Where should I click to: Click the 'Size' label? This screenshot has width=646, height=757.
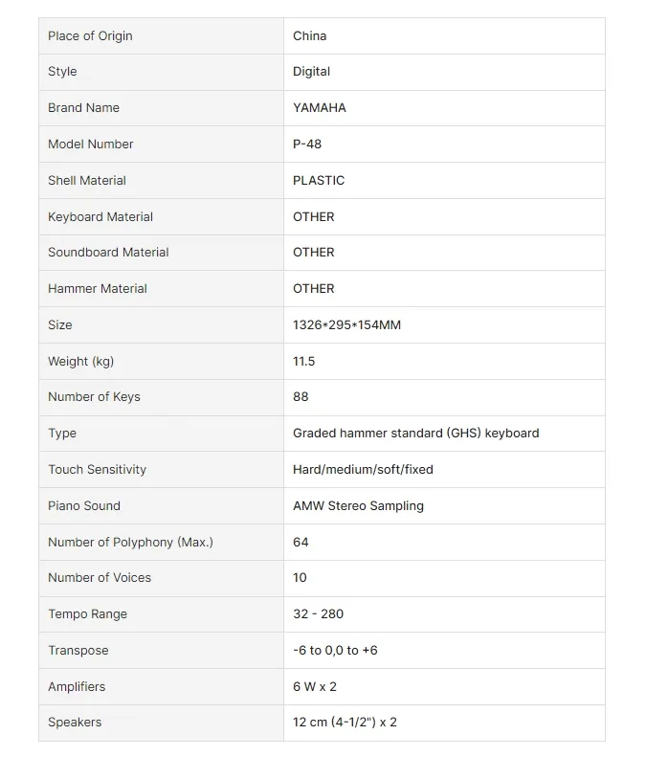60,325
